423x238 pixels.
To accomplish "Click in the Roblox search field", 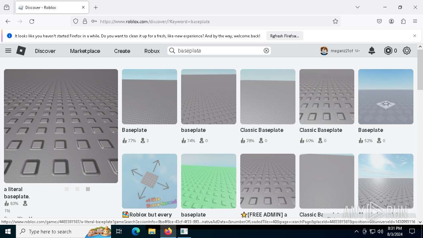I will (x=219, y=51).
